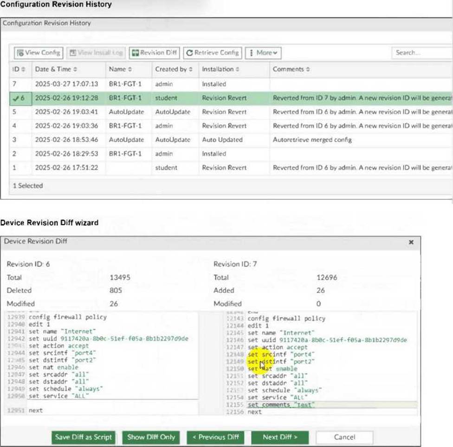Sort table by Created by column
453x447 pixels.
click(x=174, y=69)
